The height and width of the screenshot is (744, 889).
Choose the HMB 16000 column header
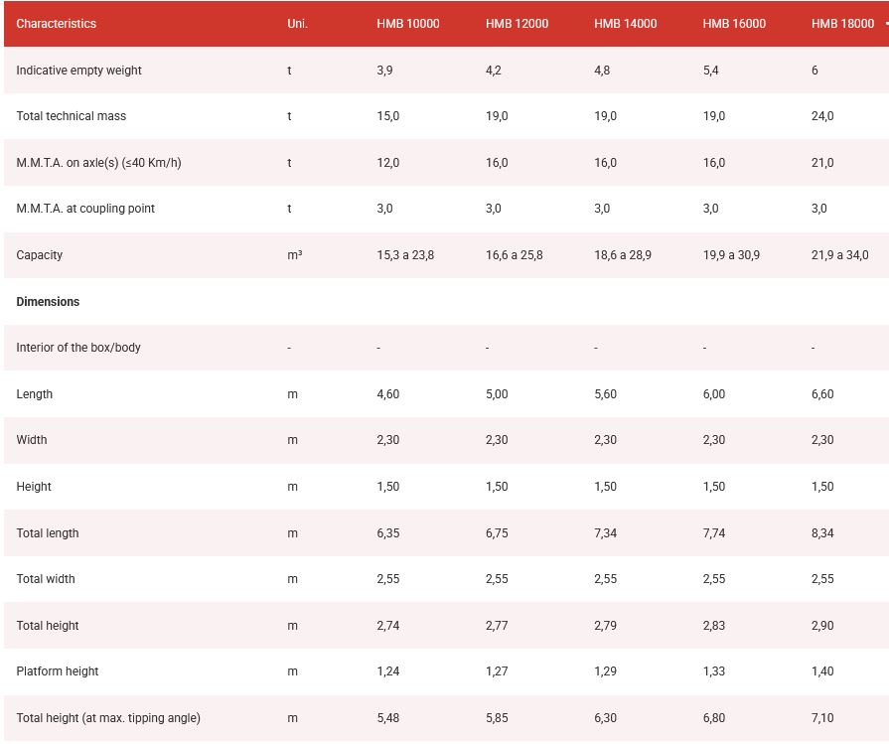[x=734, y=24]
